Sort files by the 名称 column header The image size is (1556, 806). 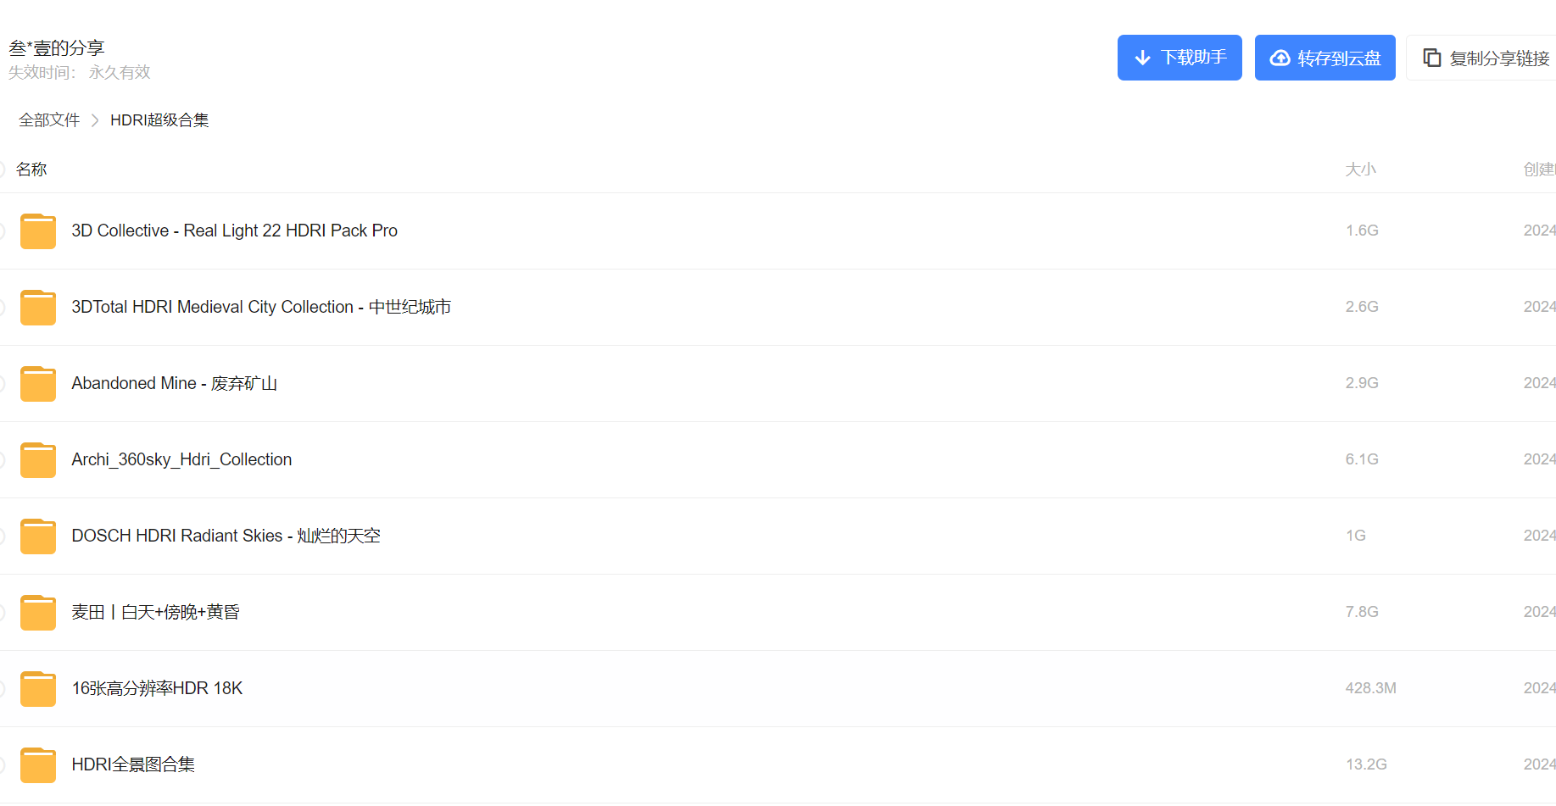point(31,170)
